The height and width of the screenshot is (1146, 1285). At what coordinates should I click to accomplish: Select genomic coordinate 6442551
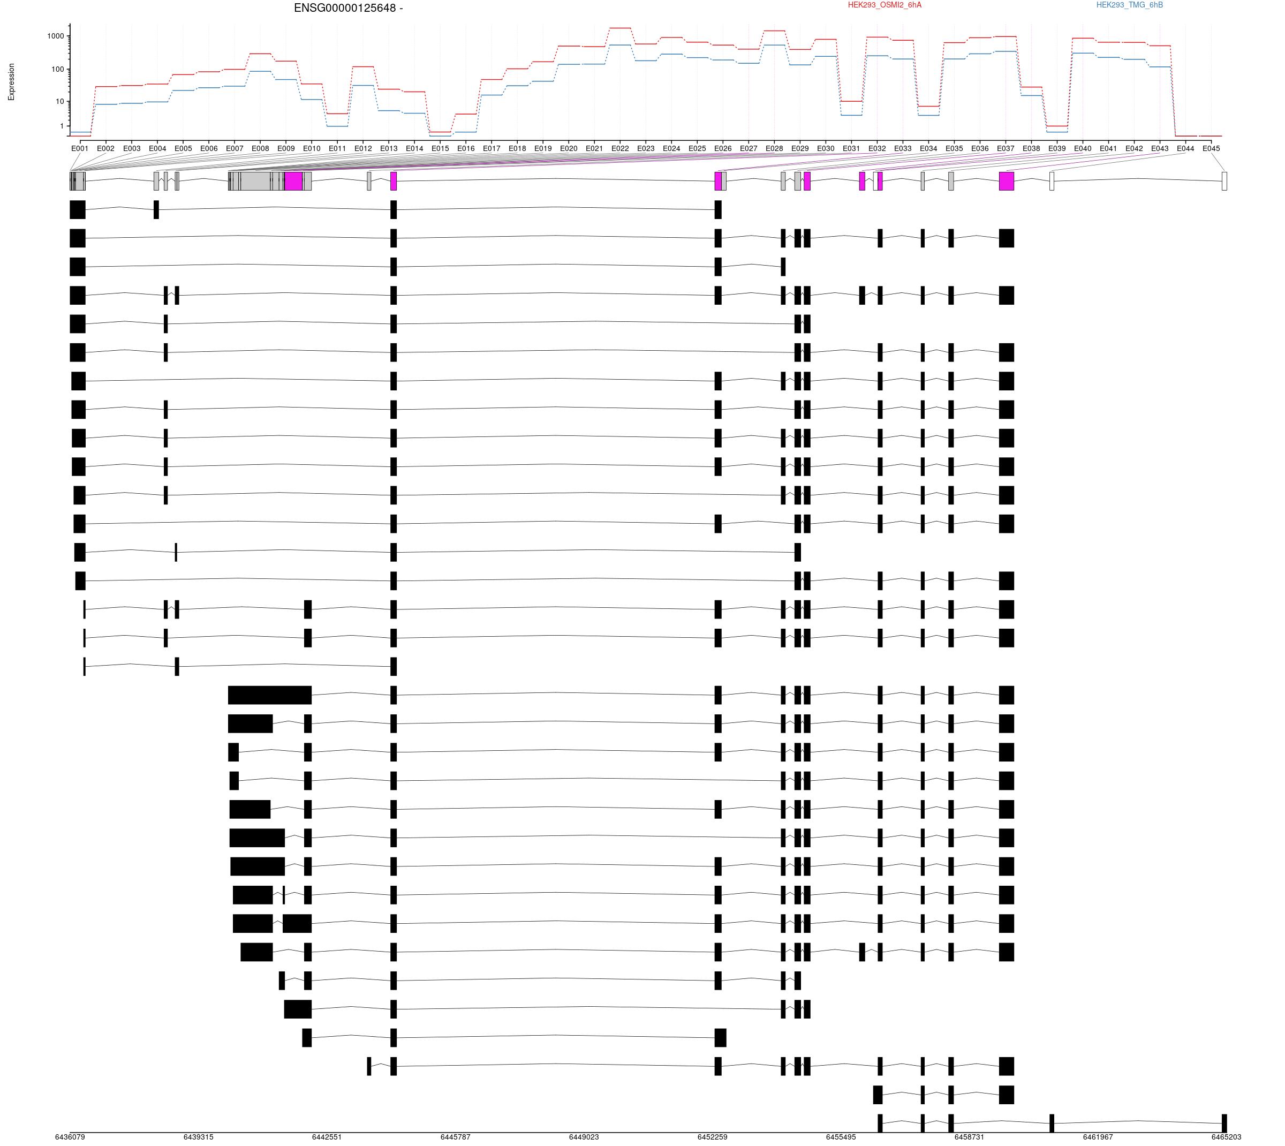[327, 1137]
